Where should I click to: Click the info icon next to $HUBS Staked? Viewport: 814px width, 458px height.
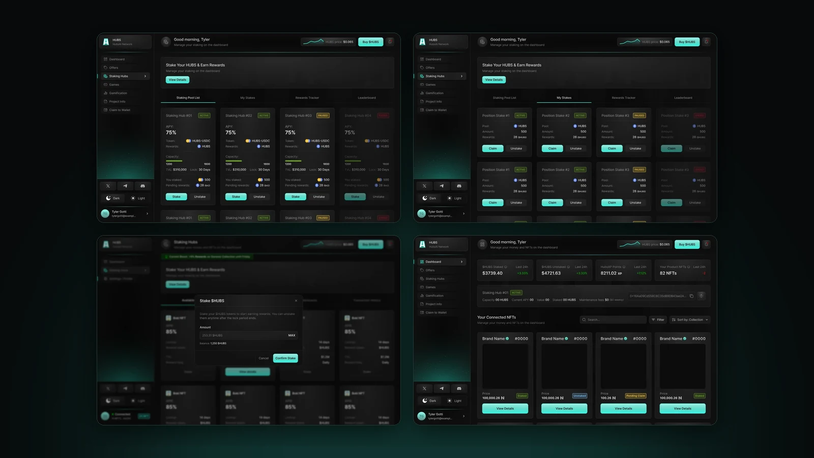(x=506, y=267)
